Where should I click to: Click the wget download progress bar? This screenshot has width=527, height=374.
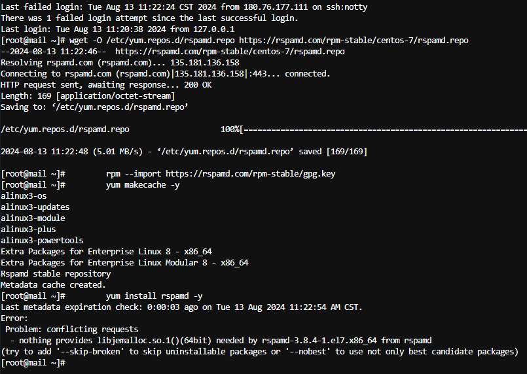(x=384, y=129)
